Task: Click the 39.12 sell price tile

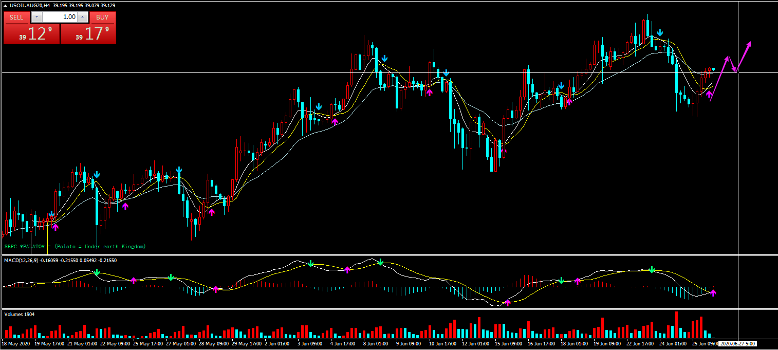Action: (x=31, y=34)
